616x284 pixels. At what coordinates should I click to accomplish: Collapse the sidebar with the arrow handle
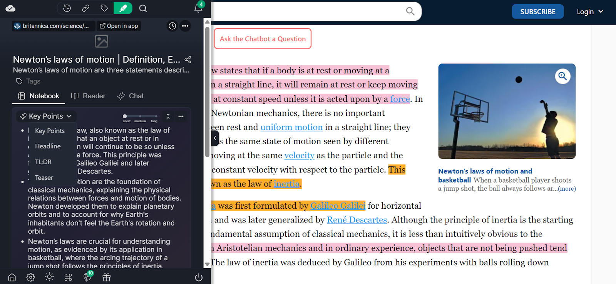215,138
